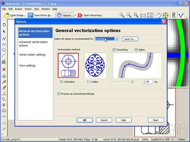
Task: Select the Pan hand tool
Action: click(158, 15)
